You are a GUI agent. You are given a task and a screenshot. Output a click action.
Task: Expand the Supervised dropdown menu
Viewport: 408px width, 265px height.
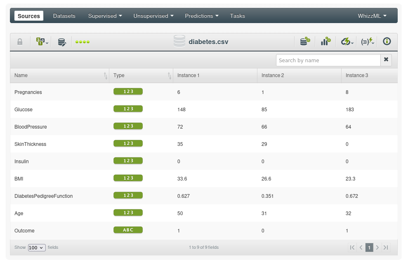point(105,16)
